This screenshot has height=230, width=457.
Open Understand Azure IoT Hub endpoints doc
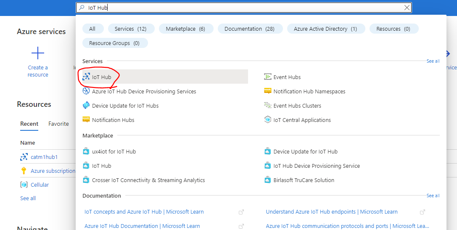pyautogui.click(x=332, y=212)
